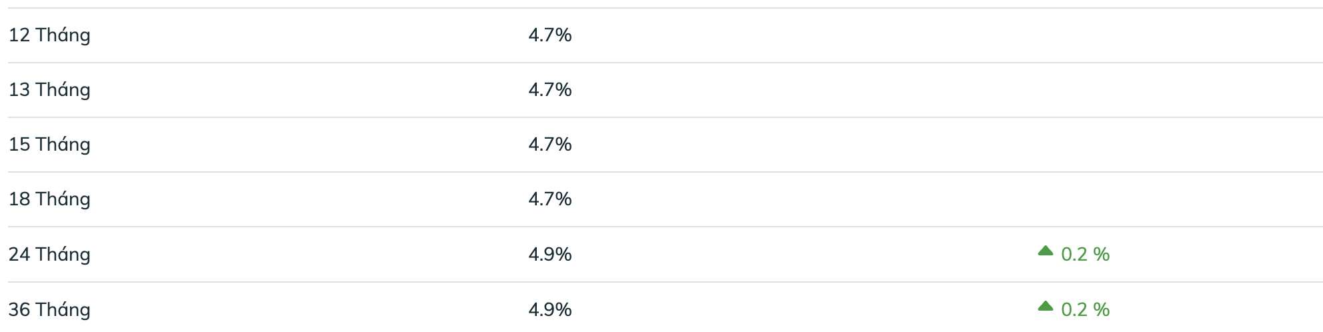The image size is (1323, 332).
Task: Select the 12 Tháng term label
Action: tap(49, 35)
